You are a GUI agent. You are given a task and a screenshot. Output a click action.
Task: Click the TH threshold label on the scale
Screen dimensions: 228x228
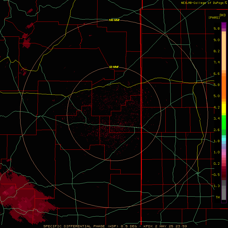pyautogui.click(x=218, y=197)
